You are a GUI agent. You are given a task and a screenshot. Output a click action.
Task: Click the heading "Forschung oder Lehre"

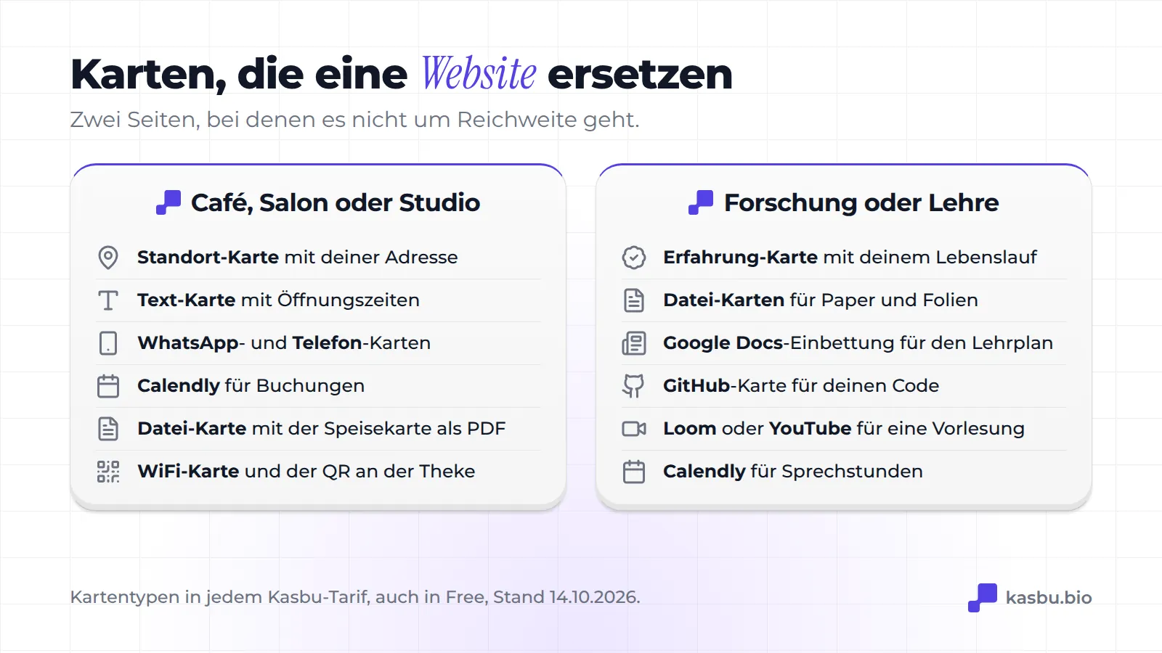(x=861, y=202)
